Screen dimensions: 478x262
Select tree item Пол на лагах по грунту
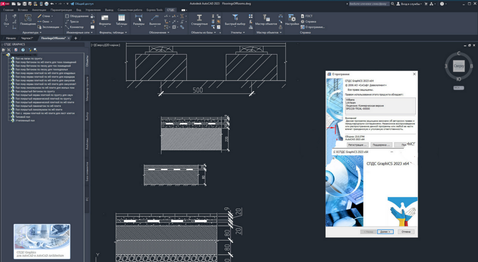(29, 58)
